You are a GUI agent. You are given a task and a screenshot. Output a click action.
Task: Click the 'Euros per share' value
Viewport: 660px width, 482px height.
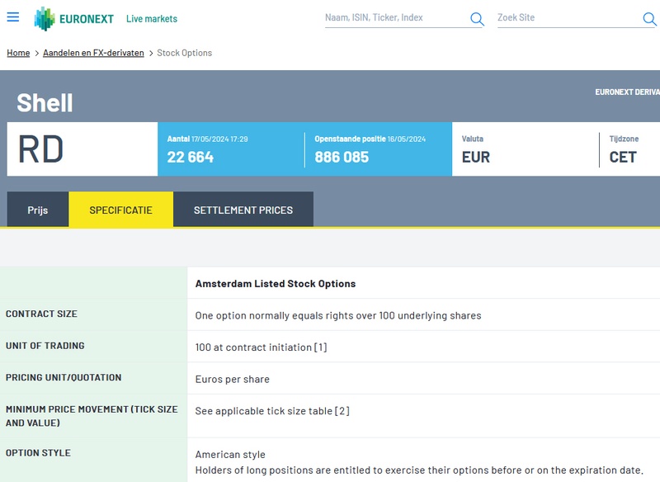[233, 380]
